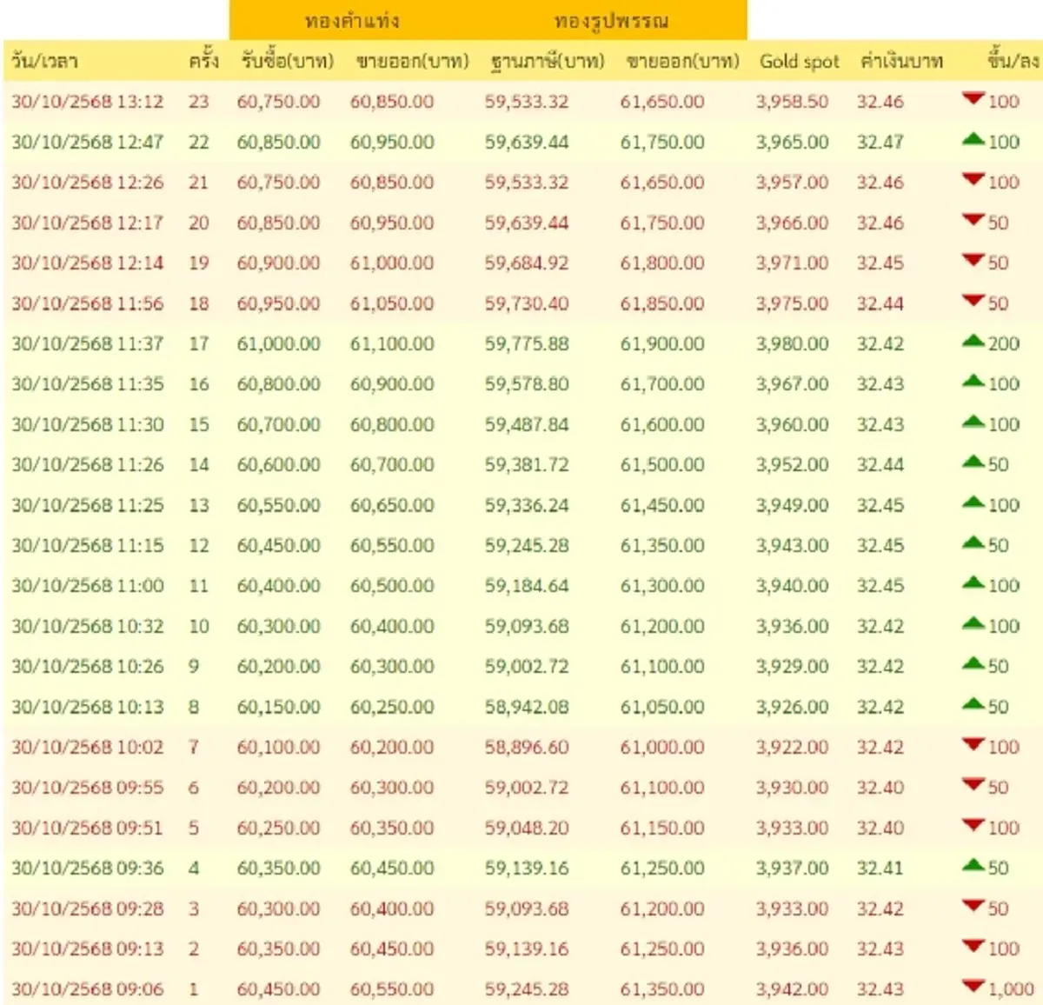Click the tax base value 58,896.60
The height and width of the screenshot is (1005, 1043).
coord(527,748)
